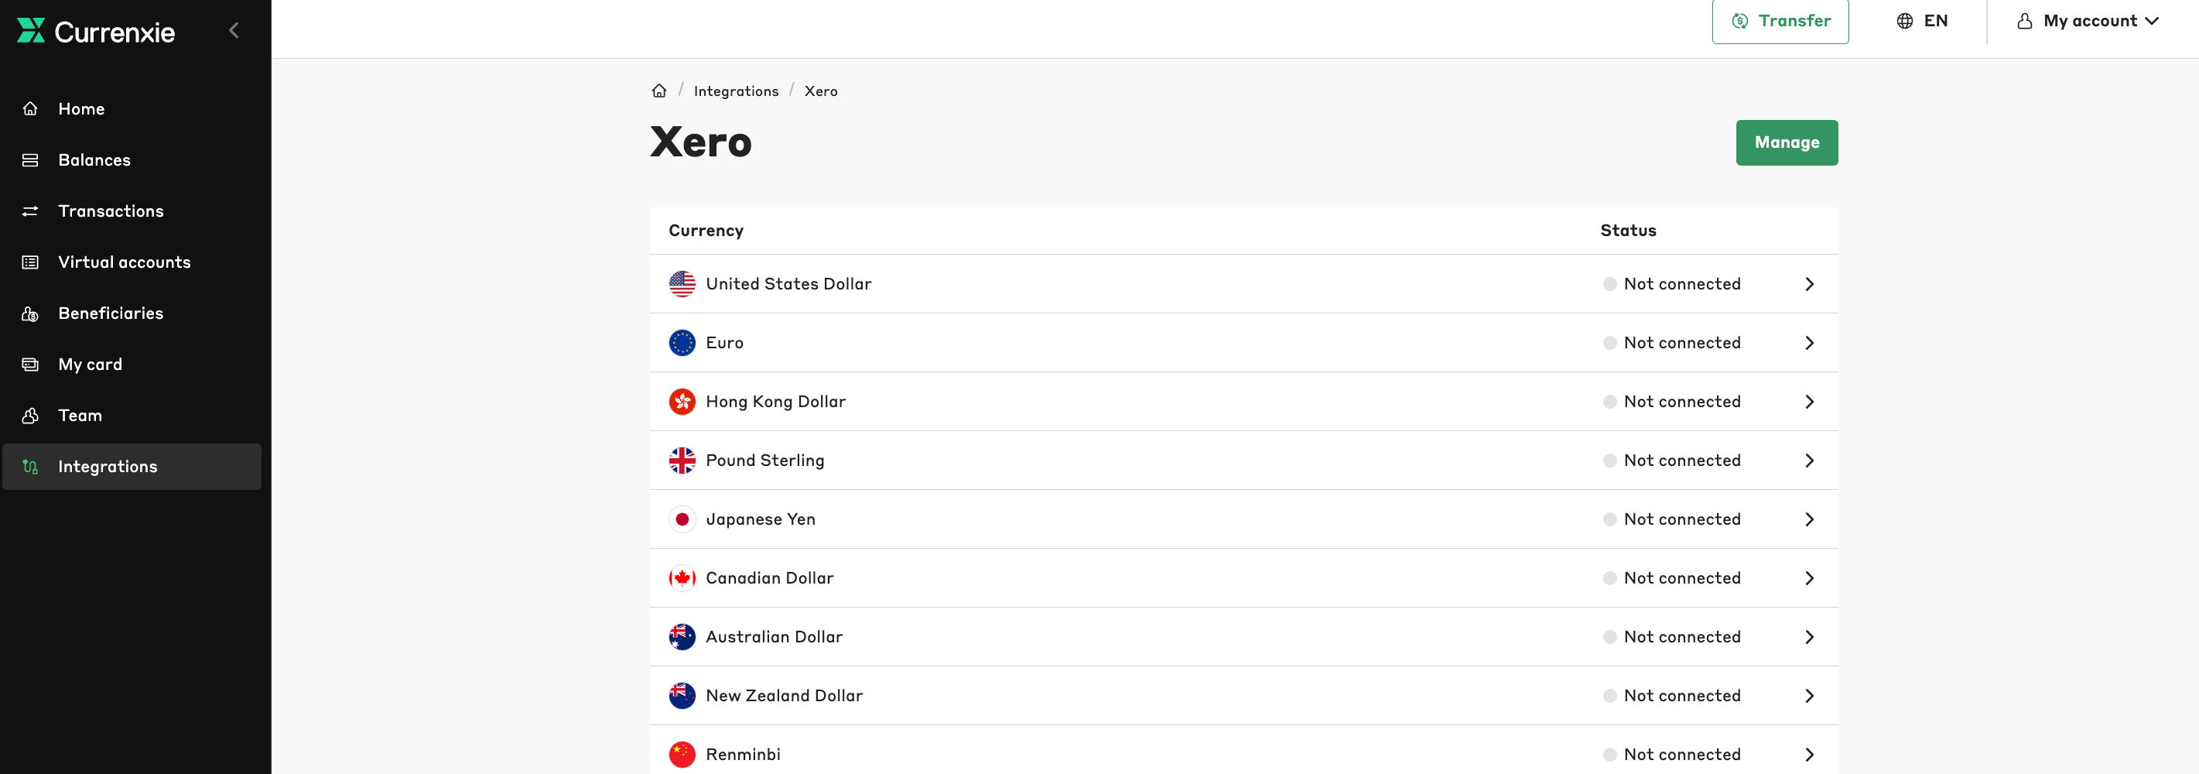Click the Transfer button
Image resolution: width=2199 pixels, height=774 pixels.
click(x=1780, y=20)
